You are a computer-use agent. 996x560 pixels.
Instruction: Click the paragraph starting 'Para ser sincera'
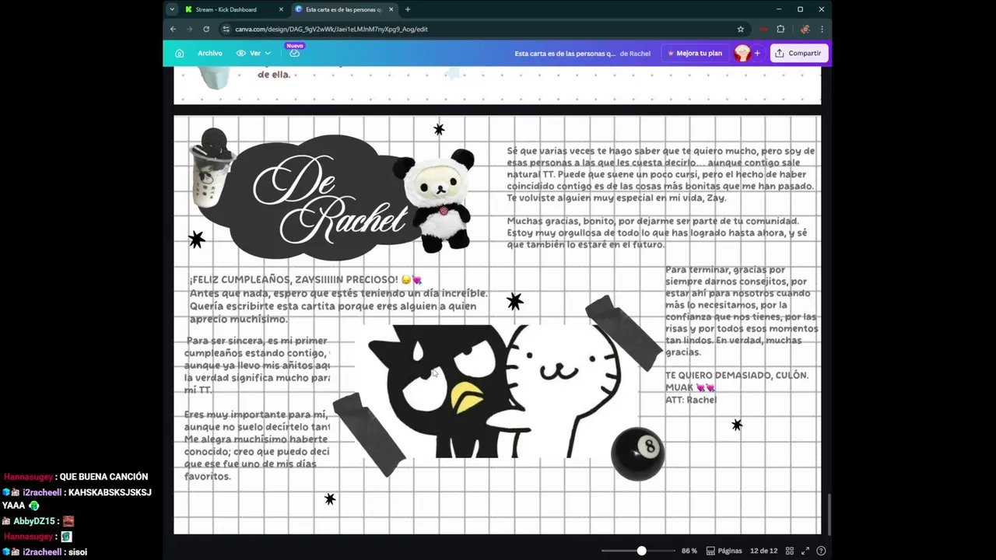coord(257,366)
